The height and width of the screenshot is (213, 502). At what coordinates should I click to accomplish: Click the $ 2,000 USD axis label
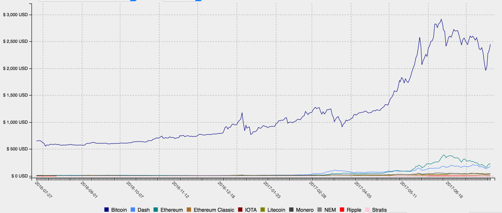15,68
